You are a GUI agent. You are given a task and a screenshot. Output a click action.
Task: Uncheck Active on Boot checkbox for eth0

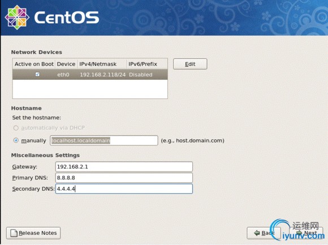[37, 74]
